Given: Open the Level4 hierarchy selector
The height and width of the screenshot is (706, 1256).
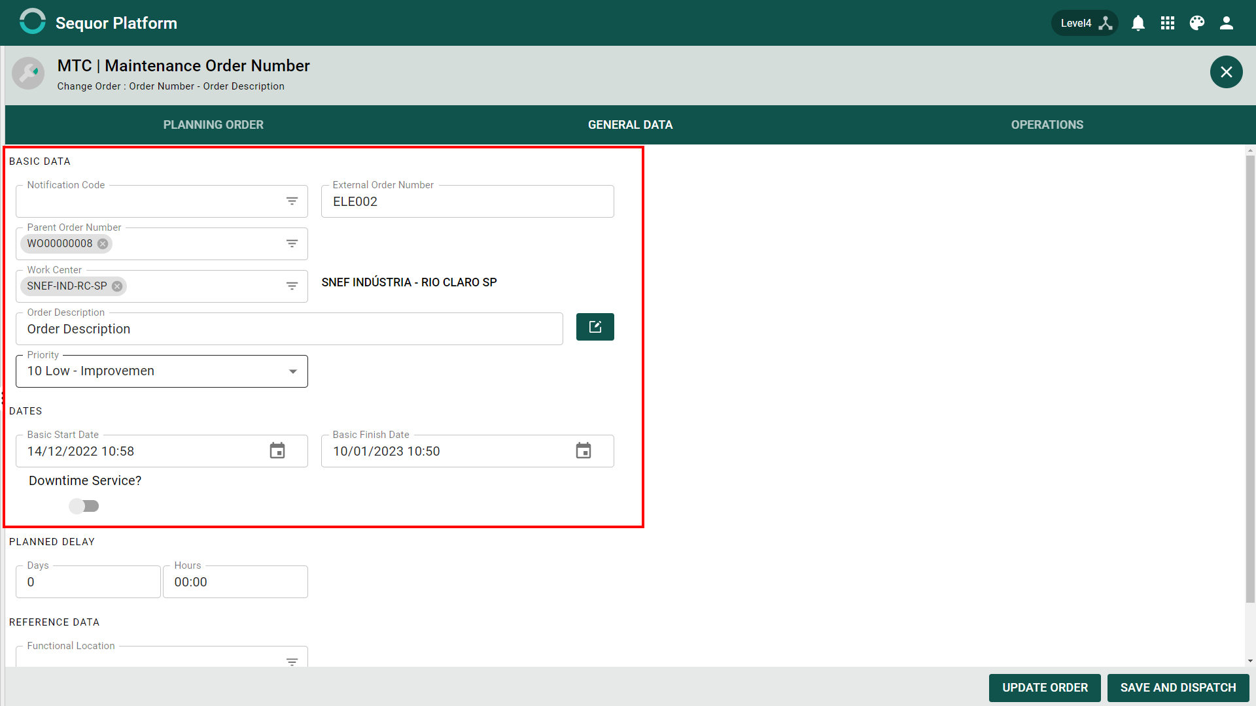Looking at the screenshot, I should coord(1085,23).
